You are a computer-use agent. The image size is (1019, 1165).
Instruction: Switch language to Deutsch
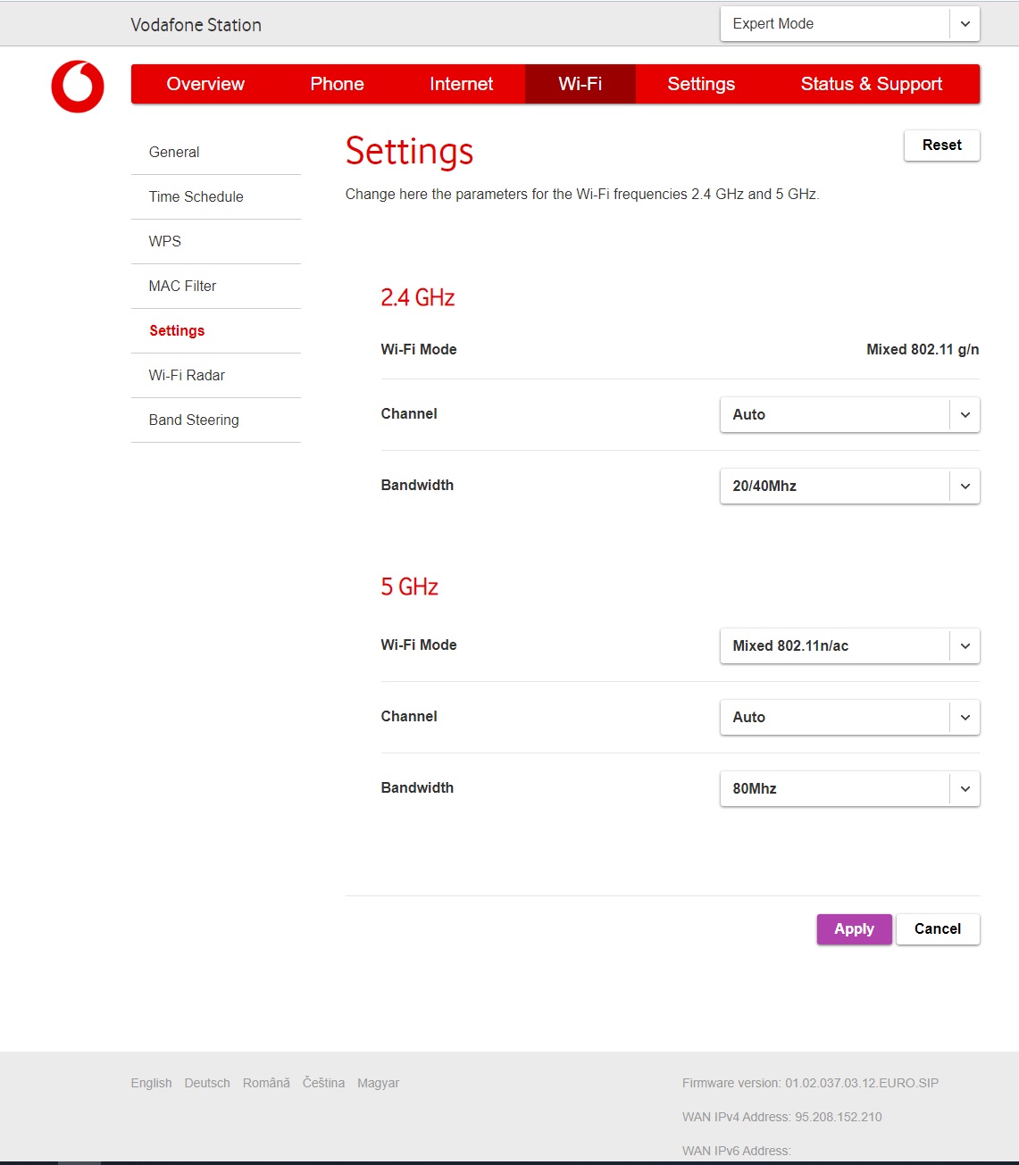(x=207, y=1083)
